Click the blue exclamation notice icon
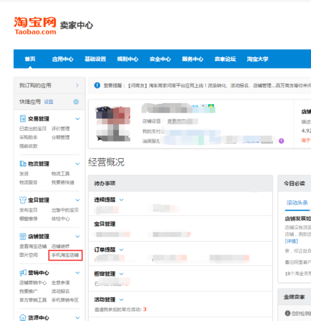 coord(97,85)
